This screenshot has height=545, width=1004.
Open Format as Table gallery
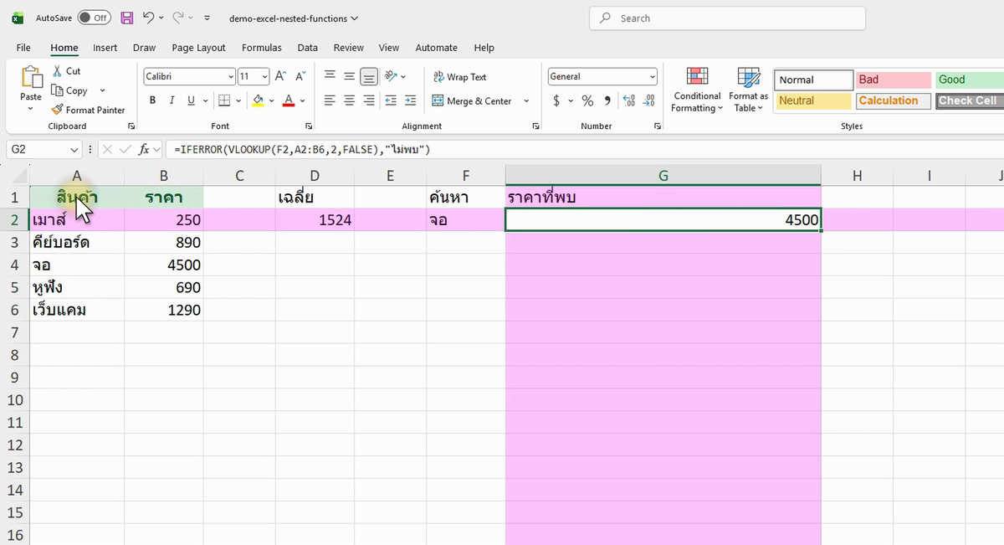pos(748,90)
